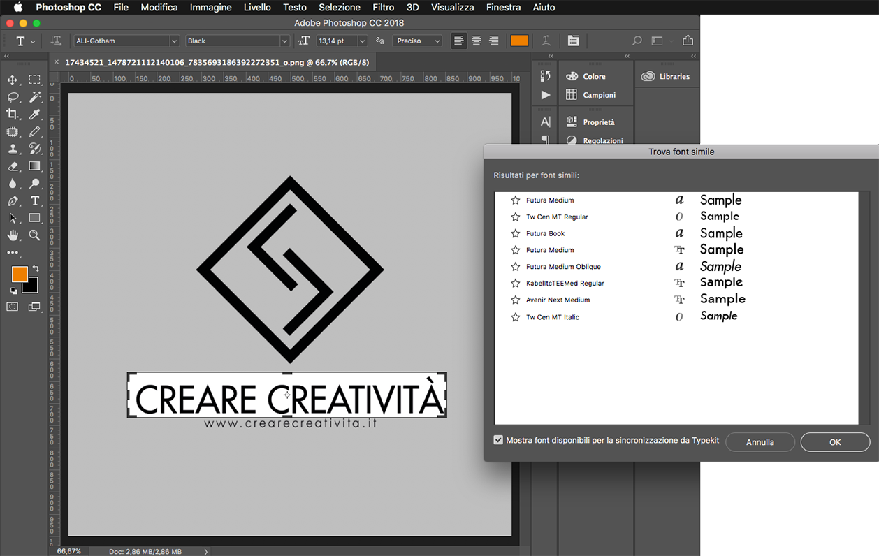Open the Actions panel play icon
Screen dimensions: 879x556
546,95
